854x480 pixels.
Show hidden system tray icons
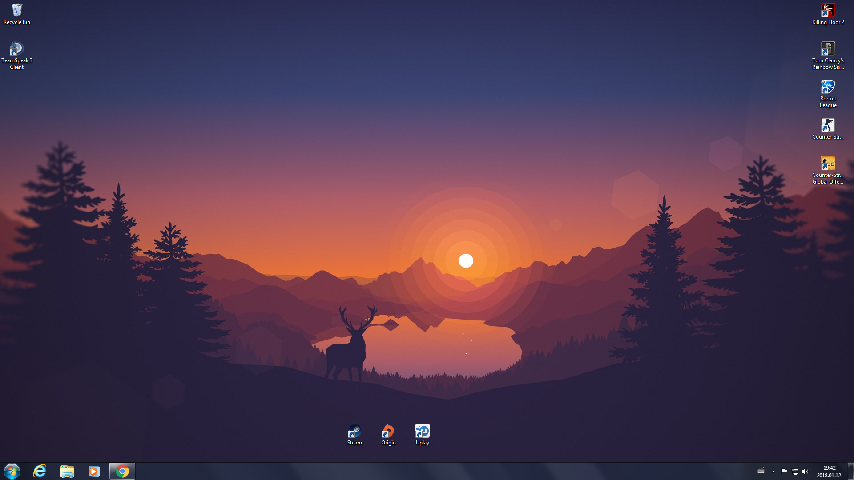(x=773, y=472)
